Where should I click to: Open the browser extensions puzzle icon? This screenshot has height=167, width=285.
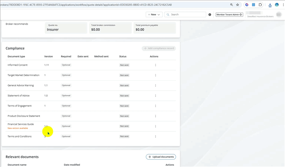click(260, 5)
